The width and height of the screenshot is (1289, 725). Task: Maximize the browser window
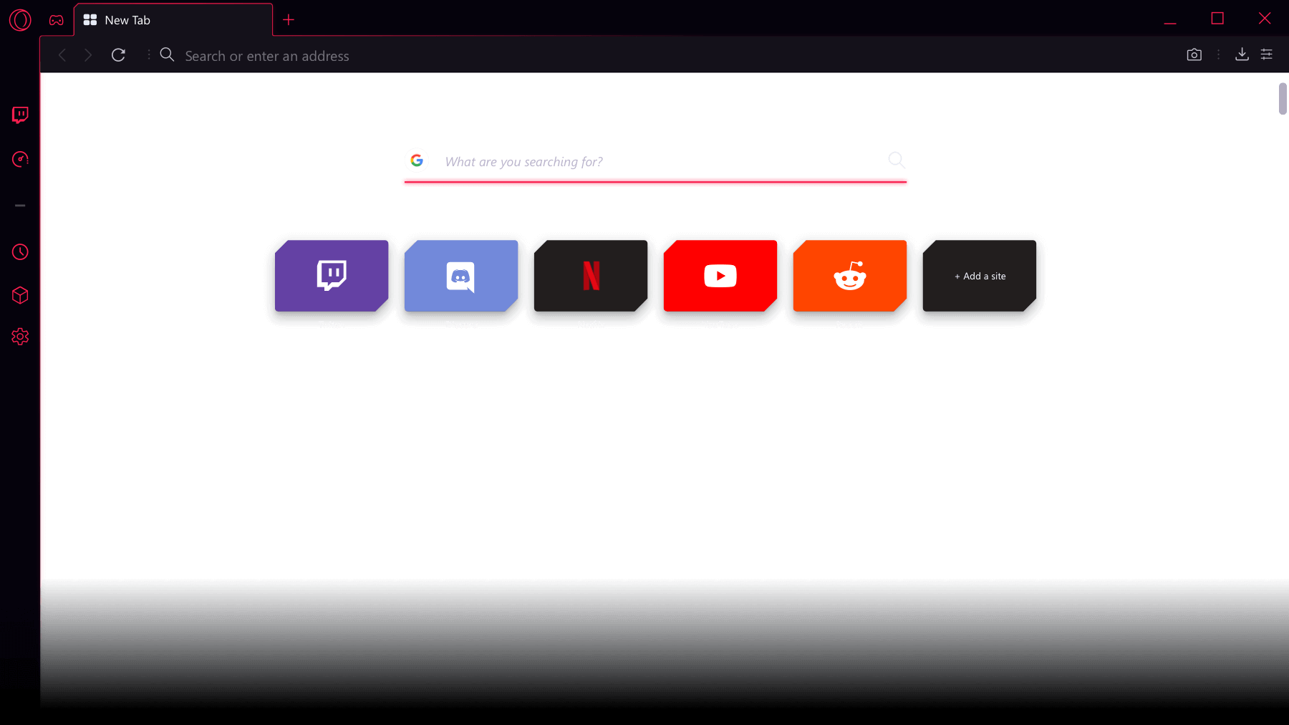pyautogui.click(x=1217, y=19)
